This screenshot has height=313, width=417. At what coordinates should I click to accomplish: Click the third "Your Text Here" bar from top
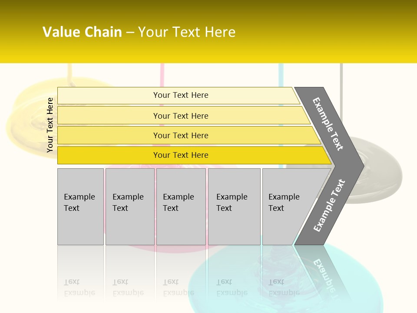(x=181, y=135)
